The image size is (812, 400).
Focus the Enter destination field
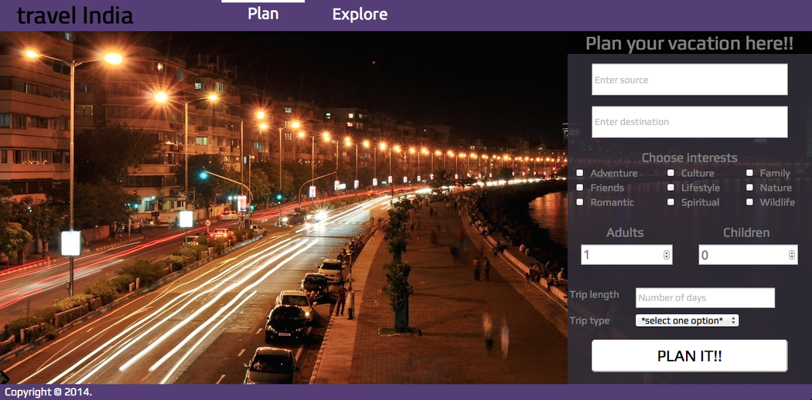(x=689, y=122)
